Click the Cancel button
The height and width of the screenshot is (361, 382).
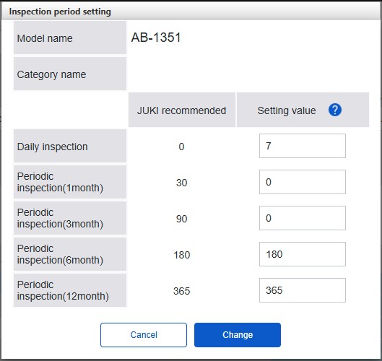pyautogui.click(x=144, y=335)
